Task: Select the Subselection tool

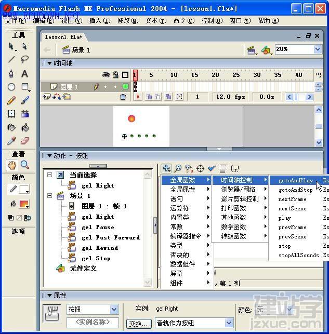Action: pyautogui.click(x=25, y=46)
